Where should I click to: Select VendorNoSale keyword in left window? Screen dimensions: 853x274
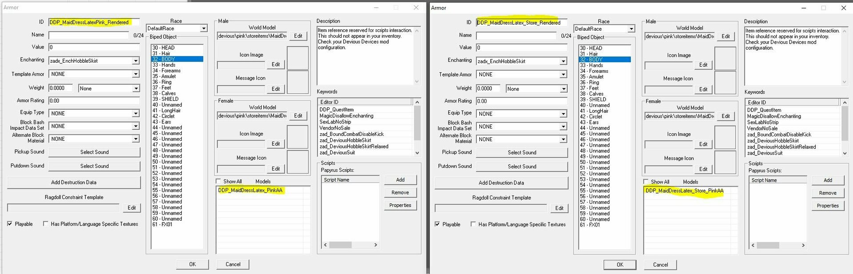tap(335, 128)
